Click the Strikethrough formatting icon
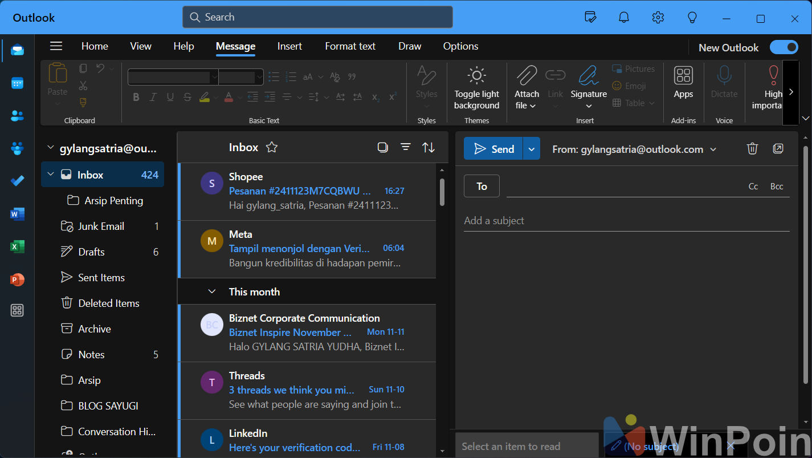Image resolution: width=812 pixels, height=458 pixels. (187, 97)
